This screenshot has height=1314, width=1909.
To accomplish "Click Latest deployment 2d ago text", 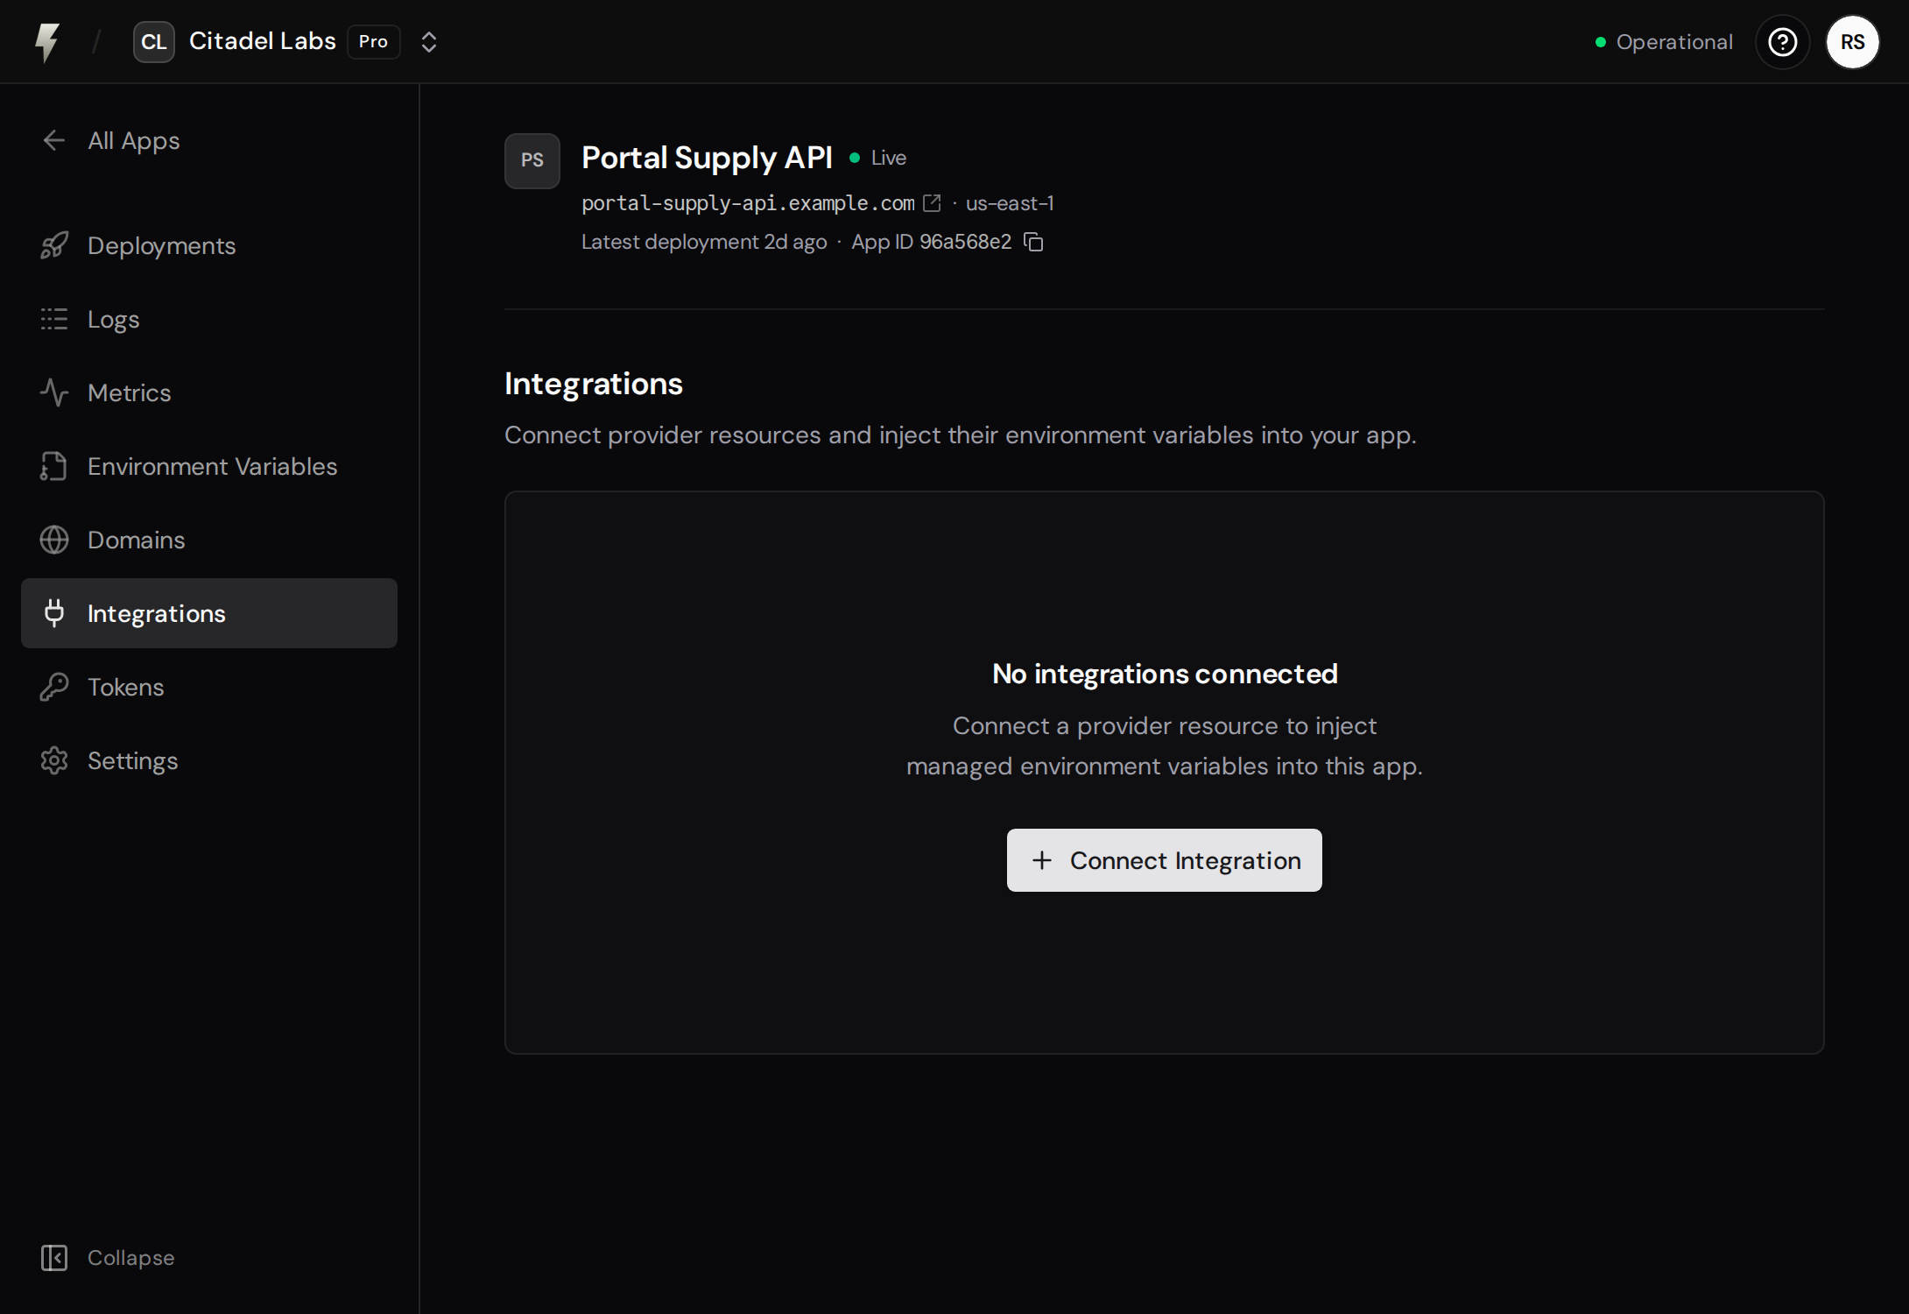I will tap(704, 242).
